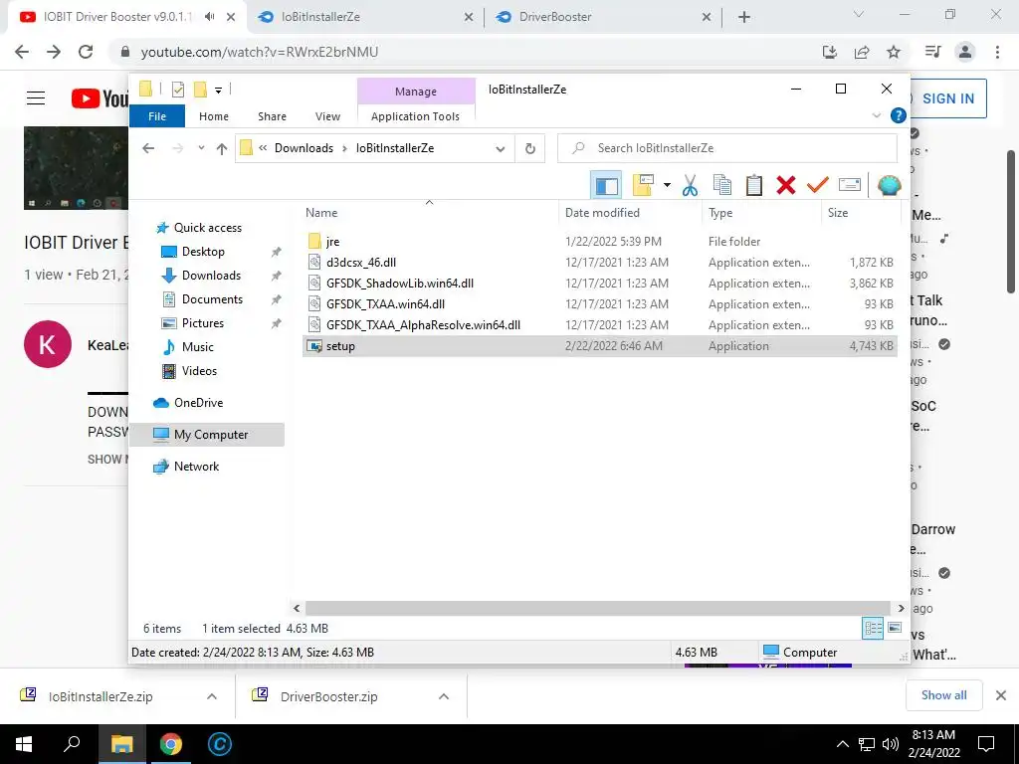
Task: Select d3dcsx_46.dll file
Action: coord(600,263)
